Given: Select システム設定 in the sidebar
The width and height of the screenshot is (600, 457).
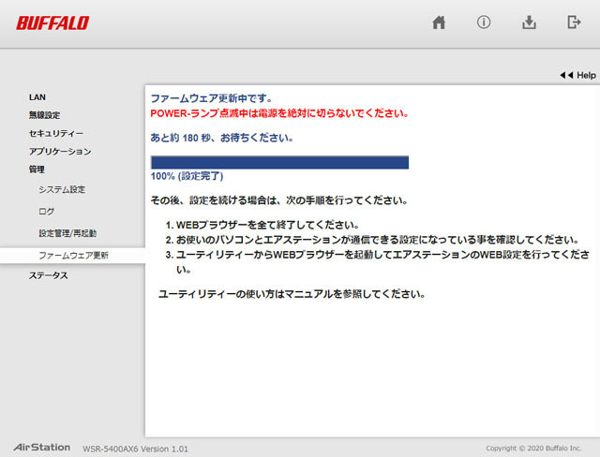Looking at the screenshot, I should 62,190.
